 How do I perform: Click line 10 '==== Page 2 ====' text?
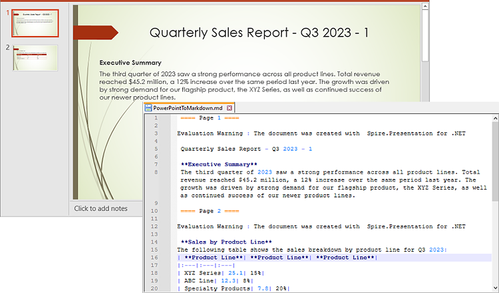coord(210,211)
